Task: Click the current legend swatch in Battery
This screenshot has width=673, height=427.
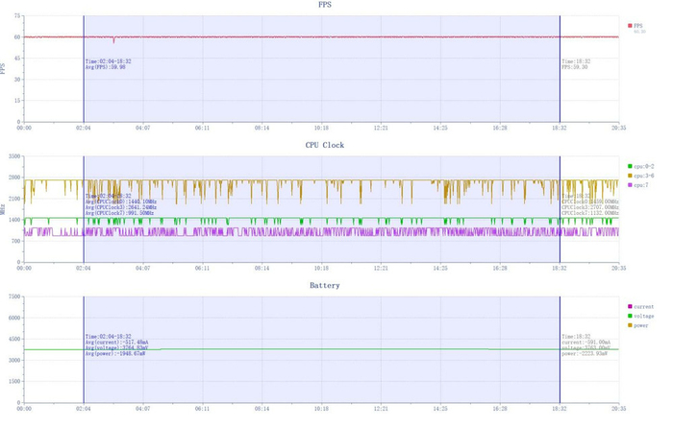Action: 630,307
